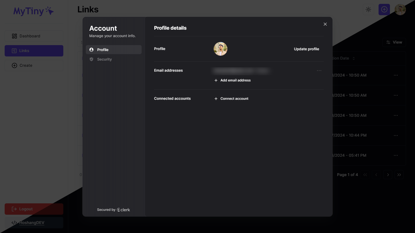
Task: Click the Links list icon in the sidebar
Action: click(x=14, y=51)
